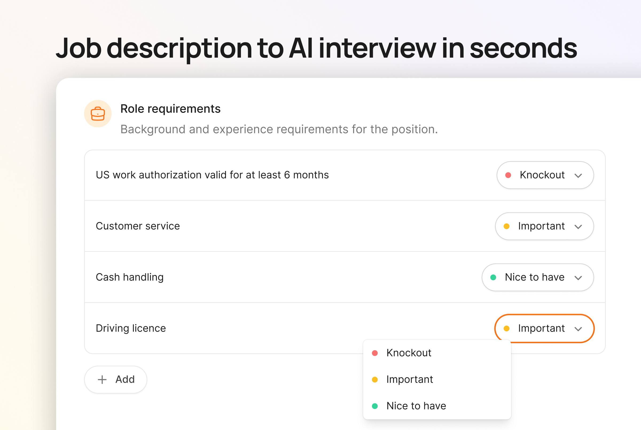
Task: Click the Driving licence requirement text
Action: [x=131, y=328]
